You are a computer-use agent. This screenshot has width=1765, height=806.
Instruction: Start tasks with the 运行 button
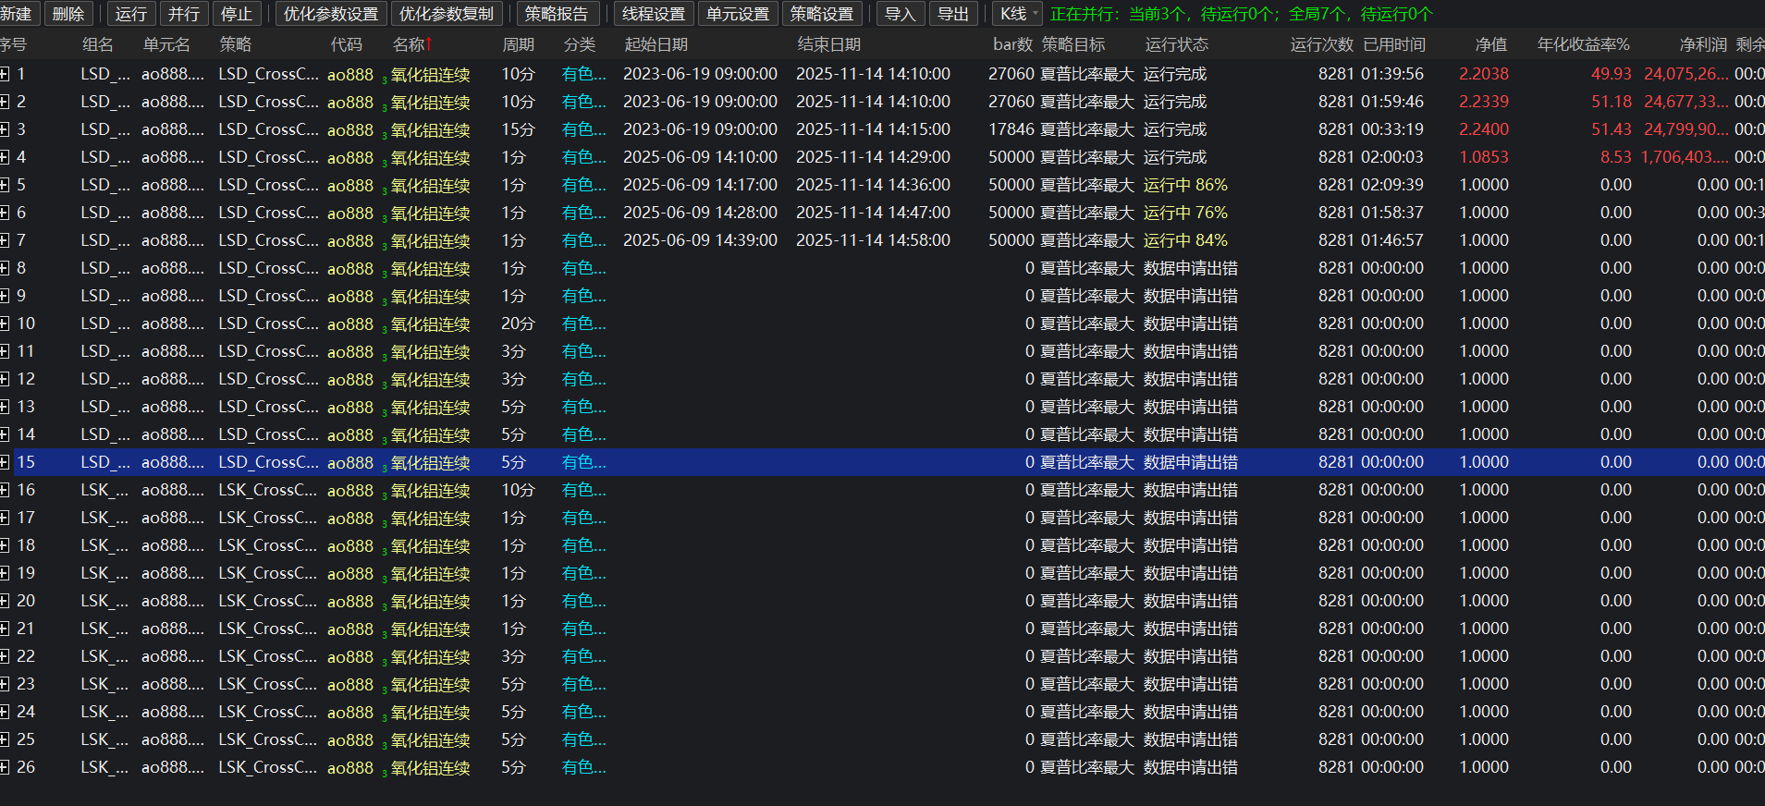click(130, 14)
